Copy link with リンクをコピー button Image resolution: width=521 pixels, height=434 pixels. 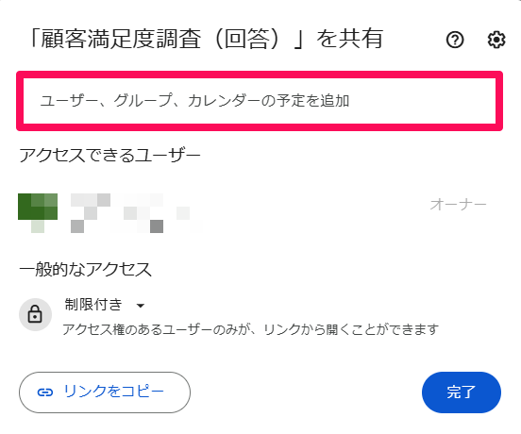click(105, 392)
